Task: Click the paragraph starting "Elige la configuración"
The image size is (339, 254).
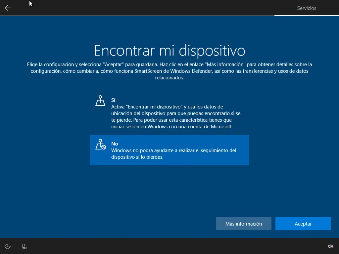Action: click(169, 71)
